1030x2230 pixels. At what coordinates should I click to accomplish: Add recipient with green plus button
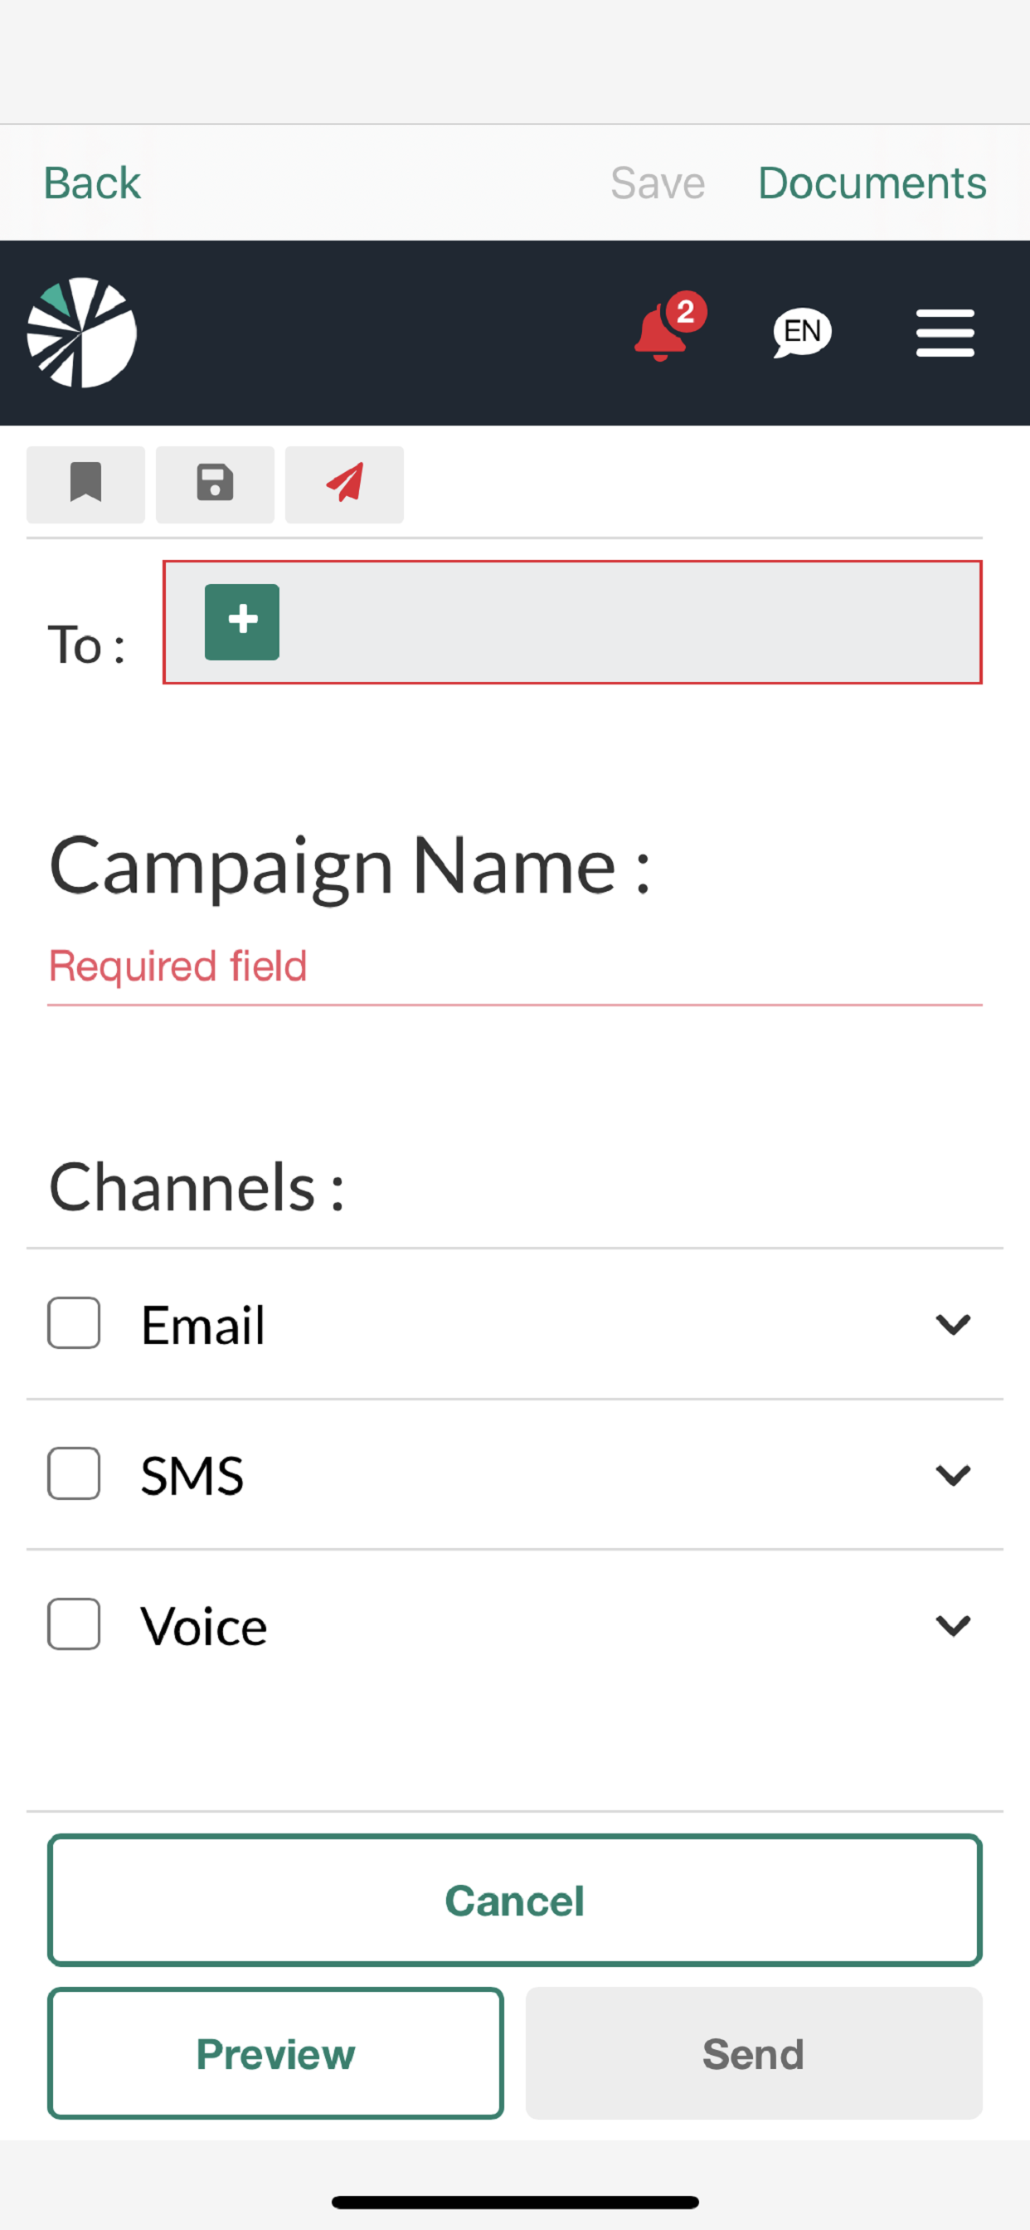pos(241,621)
